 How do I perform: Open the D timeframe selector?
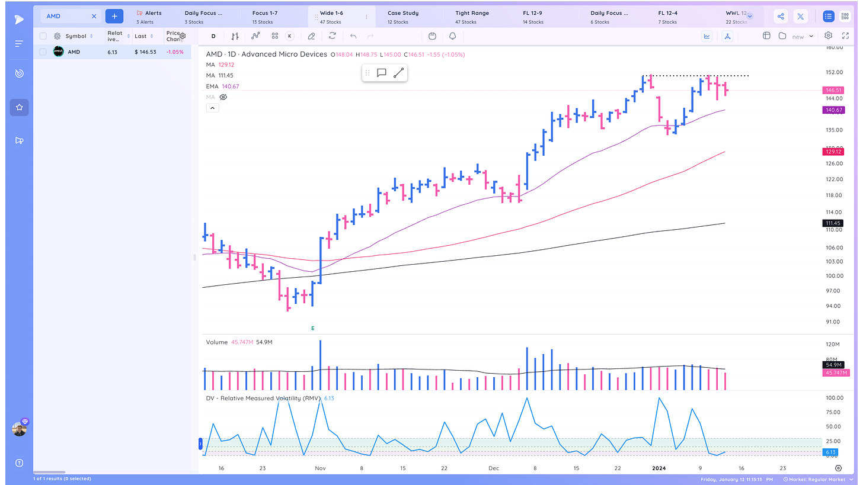(x=213, y=36)
